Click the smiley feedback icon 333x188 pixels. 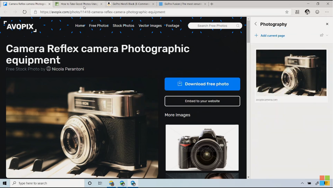pos(317,12)
